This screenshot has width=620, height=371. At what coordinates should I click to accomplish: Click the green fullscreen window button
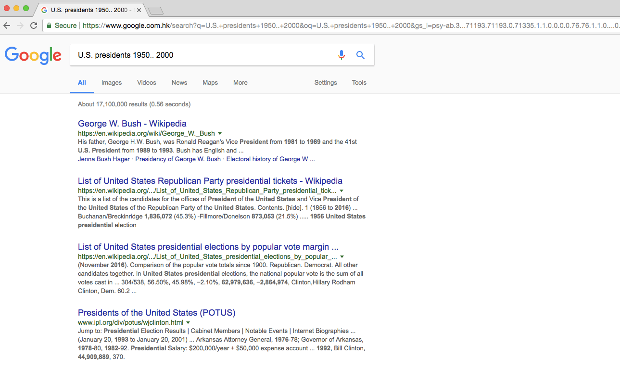pos(26,9)
